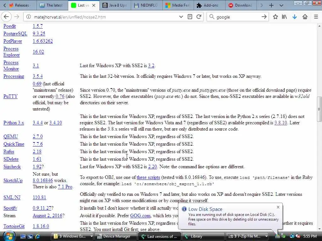Viewport: 322px width, 241px height.
Task: Reload the current page
Action: [199, 17]
